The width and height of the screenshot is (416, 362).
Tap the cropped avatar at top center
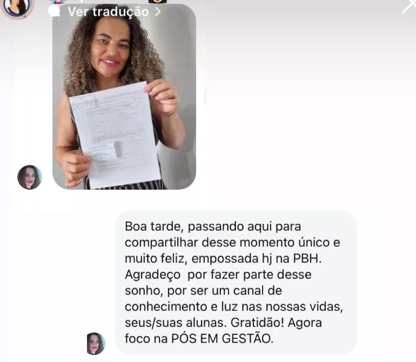coord(158,1)
